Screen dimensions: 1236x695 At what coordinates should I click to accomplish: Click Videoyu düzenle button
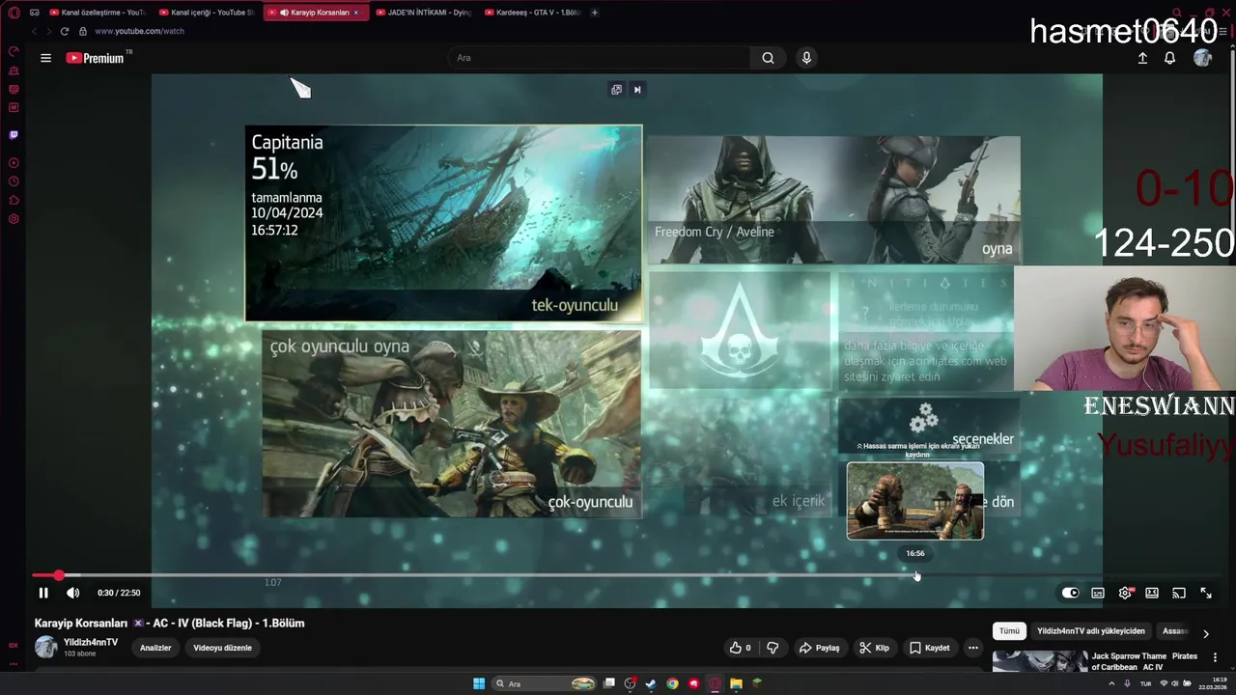click(222, 648)
